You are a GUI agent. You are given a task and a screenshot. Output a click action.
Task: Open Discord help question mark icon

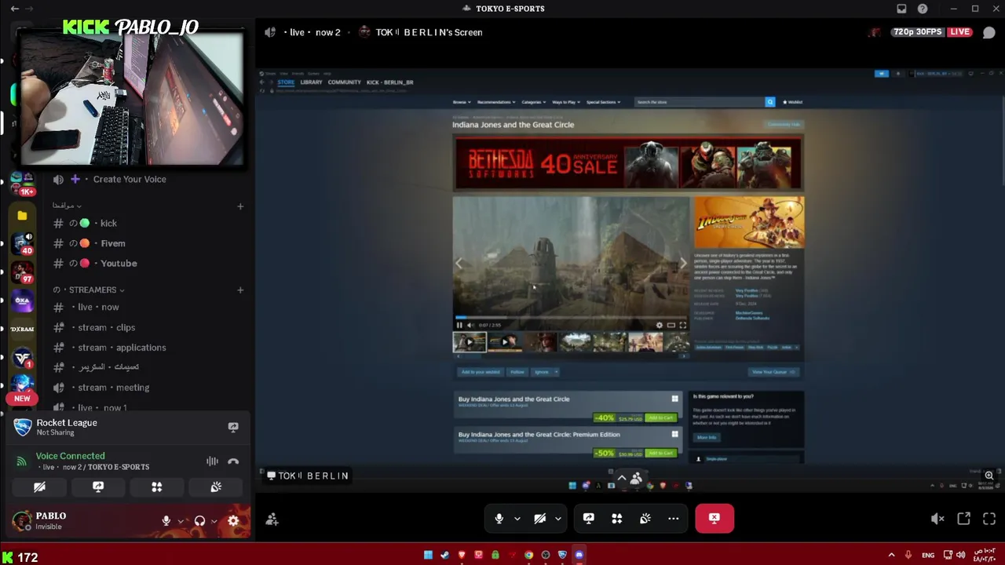(923, 9)
